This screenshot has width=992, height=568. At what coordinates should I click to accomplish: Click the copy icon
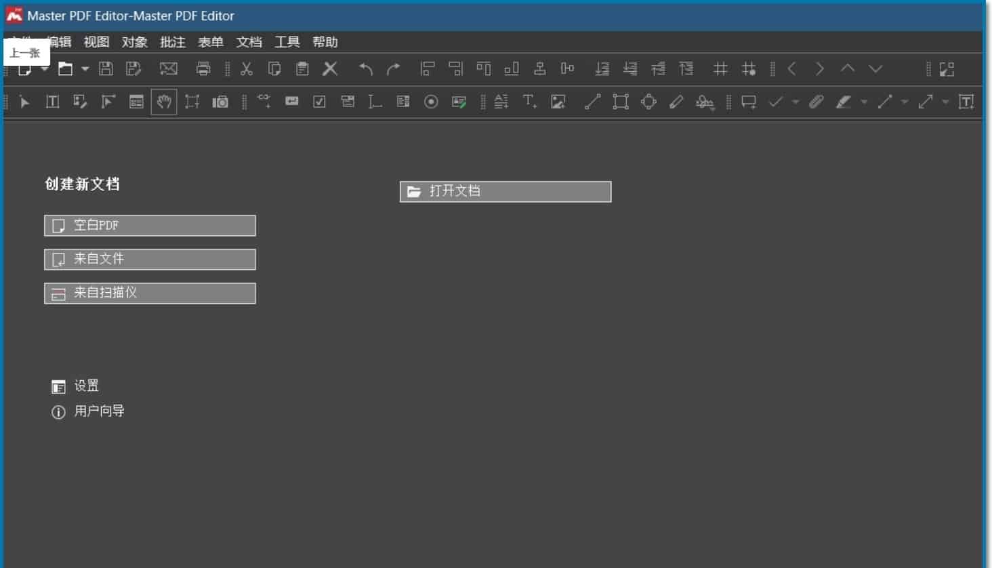274,68
